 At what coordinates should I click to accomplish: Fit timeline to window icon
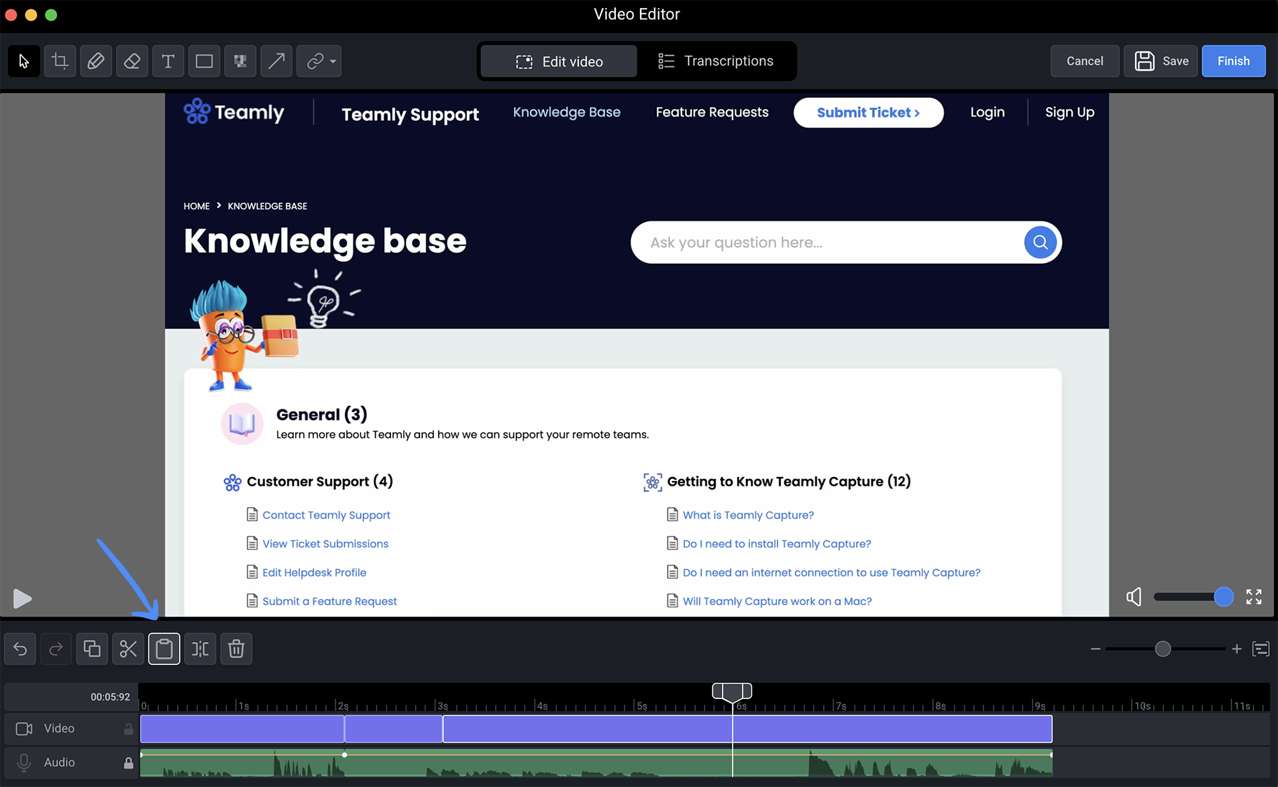tap(1261, 649)
